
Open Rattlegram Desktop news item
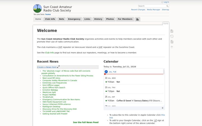(x=51, y=107)
